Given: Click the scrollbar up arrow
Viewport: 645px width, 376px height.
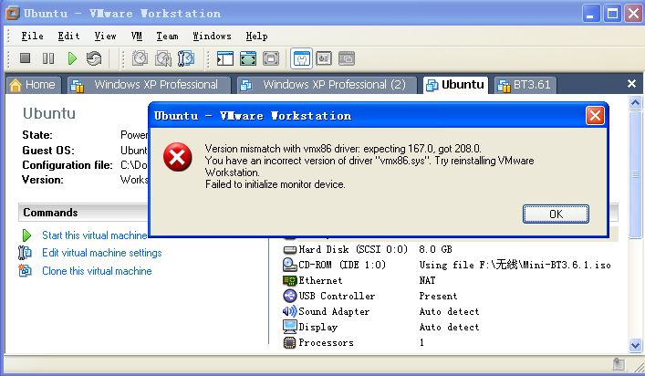Looking at the screenshot, I should [635, 102].
